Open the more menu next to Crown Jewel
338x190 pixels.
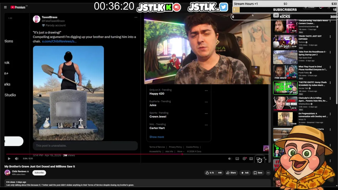point(206,113)
